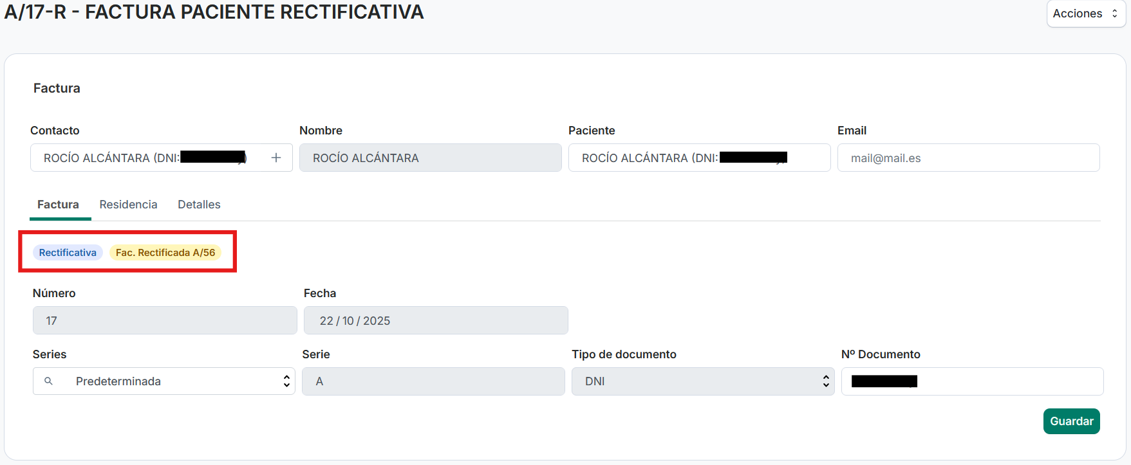Focus the Email field showing mail@mail.es
Screen dimensions: 1131x465
tap(968, 158)
